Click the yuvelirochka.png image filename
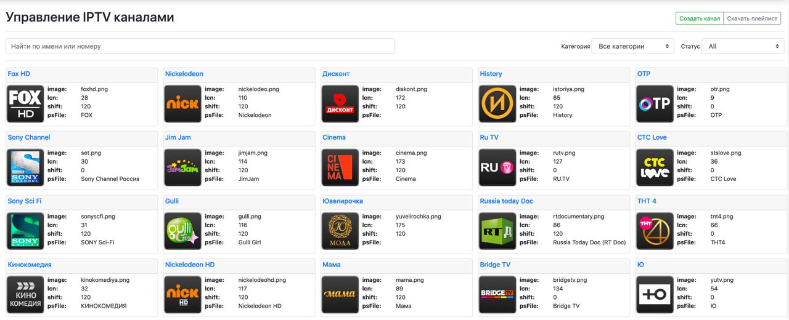The image size is (789, 320). tap(419, 217)
